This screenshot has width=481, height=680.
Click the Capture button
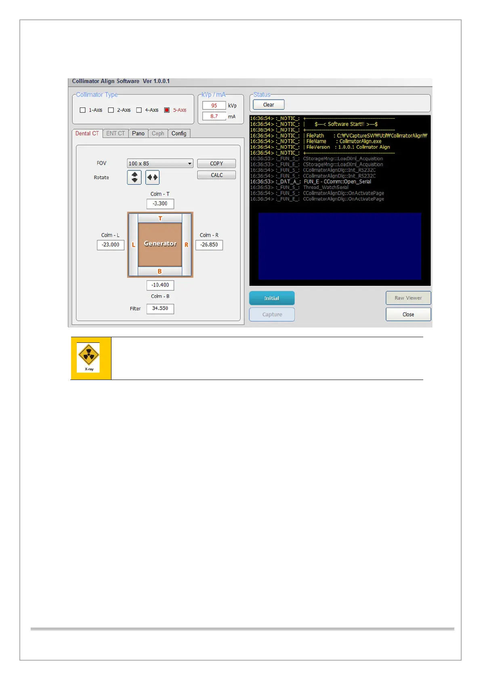tap(272, 315)
